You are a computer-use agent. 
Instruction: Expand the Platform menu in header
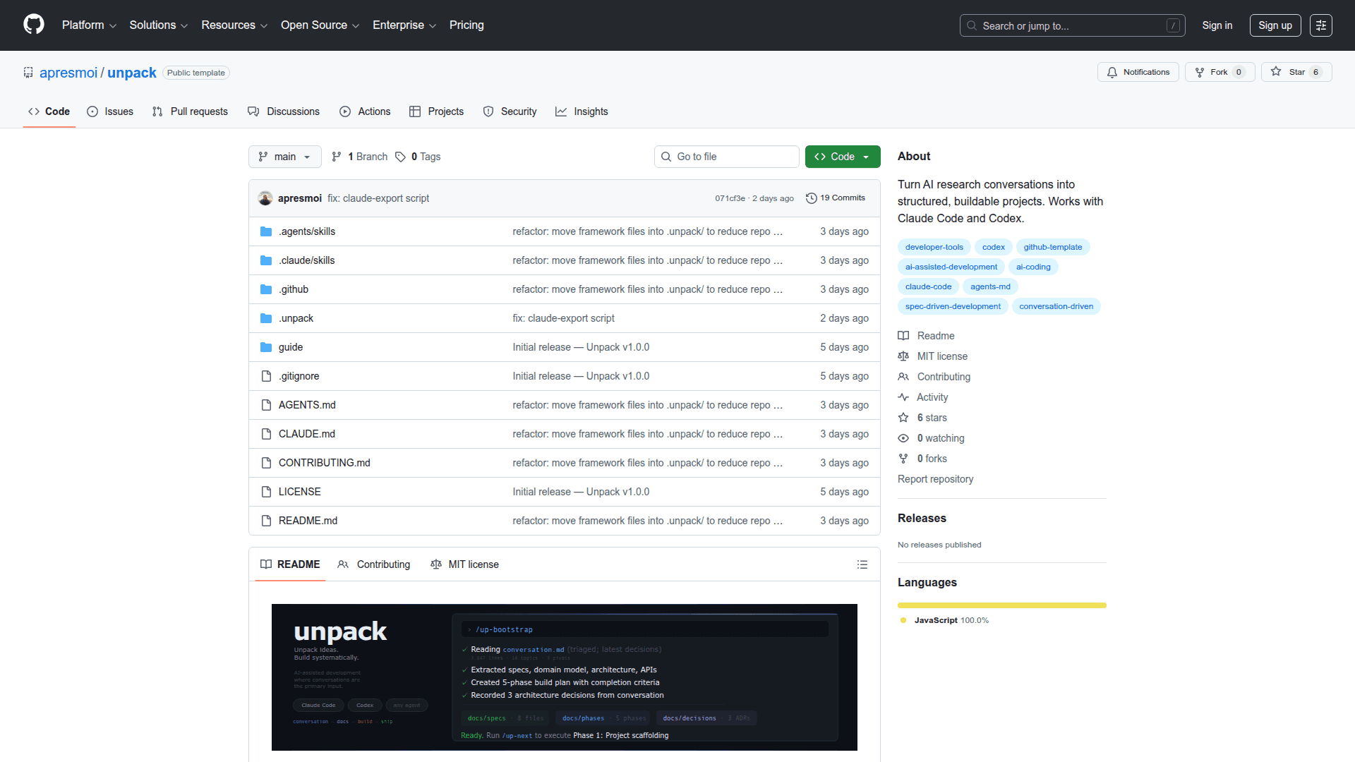pyautogui.click(x=89, y=25)
